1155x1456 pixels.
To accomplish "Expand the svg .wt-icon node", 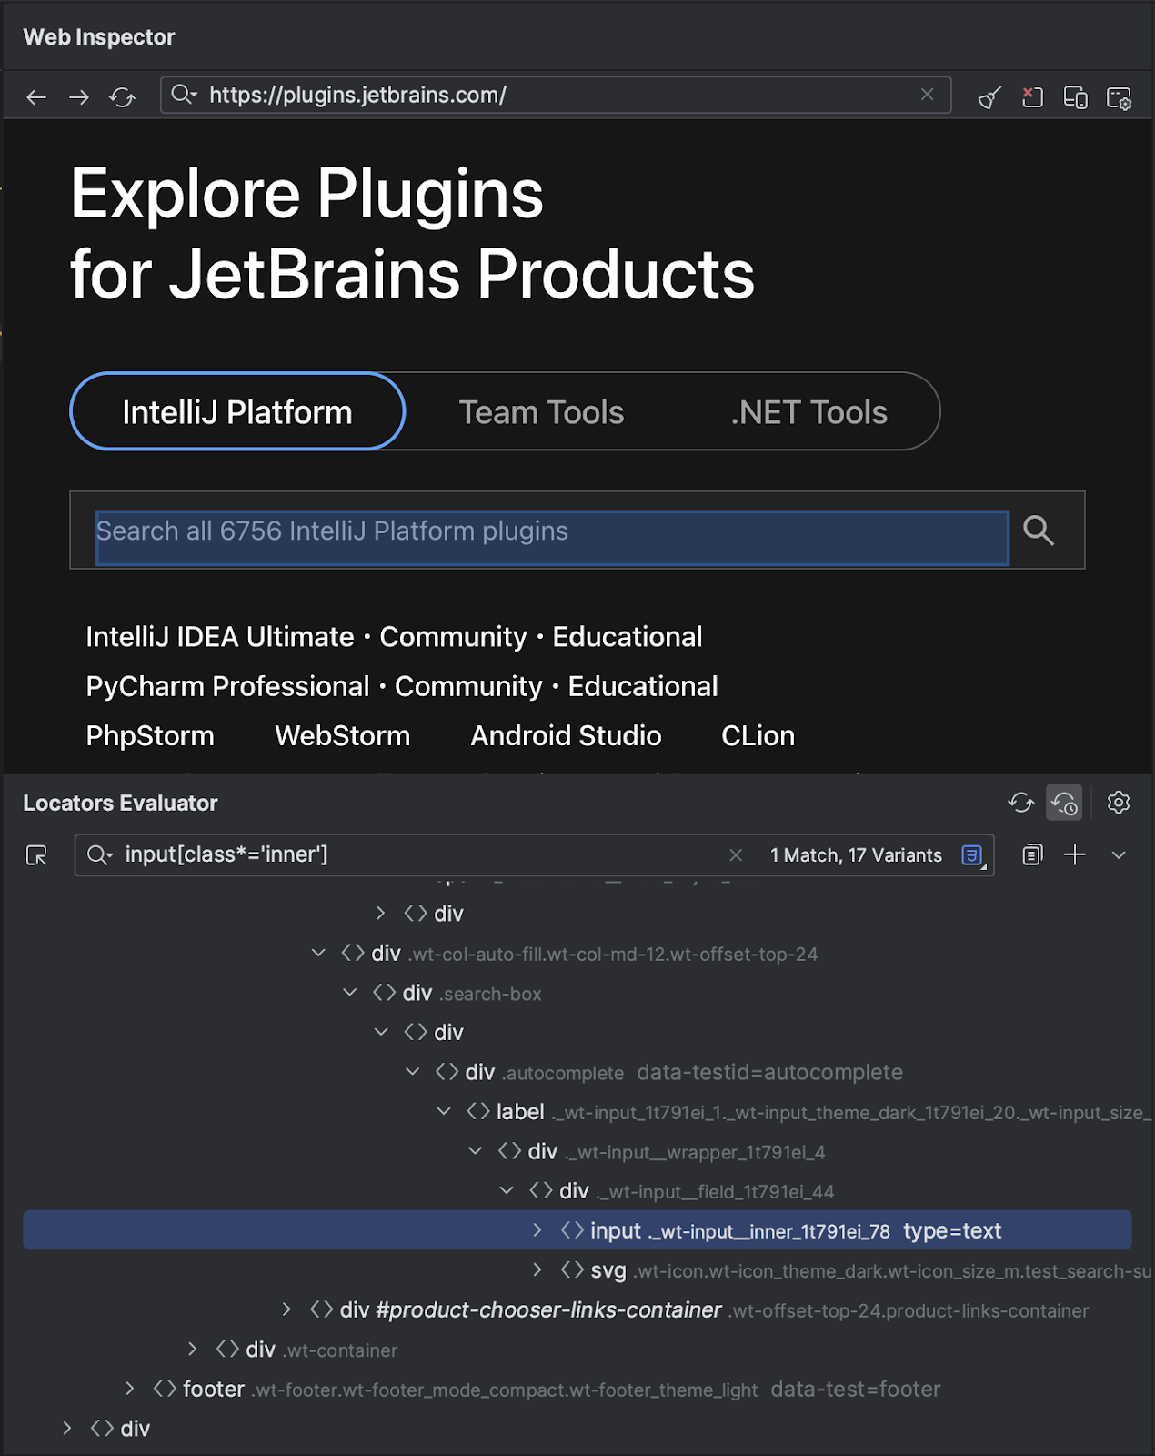I will tap(537, 1269).
